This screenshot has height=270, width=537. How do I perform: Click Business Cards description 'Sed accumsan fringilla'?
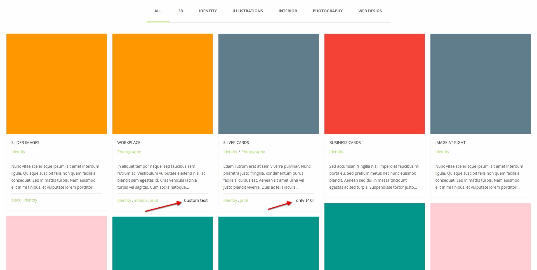point(374,177)
